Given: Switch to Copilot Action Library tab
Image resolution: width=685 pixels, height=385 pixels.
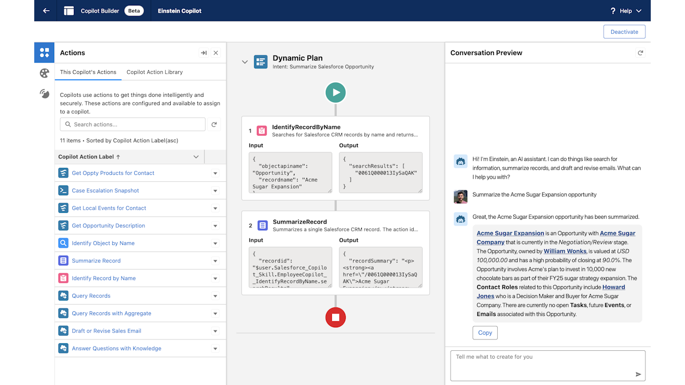Looking at the screenshot, I should click(x=155, y=72).
